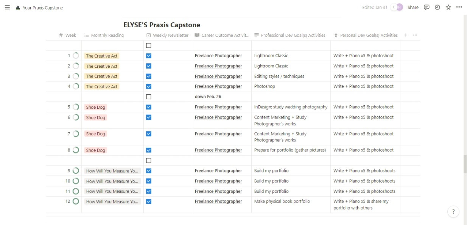Uncheck Weekly Newsletter for week 9

[x=149, y=171]
